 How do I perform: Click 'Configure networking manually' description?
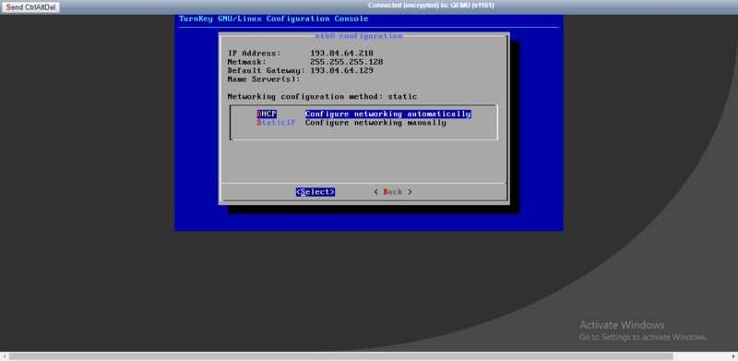click(x=375, y=123)
